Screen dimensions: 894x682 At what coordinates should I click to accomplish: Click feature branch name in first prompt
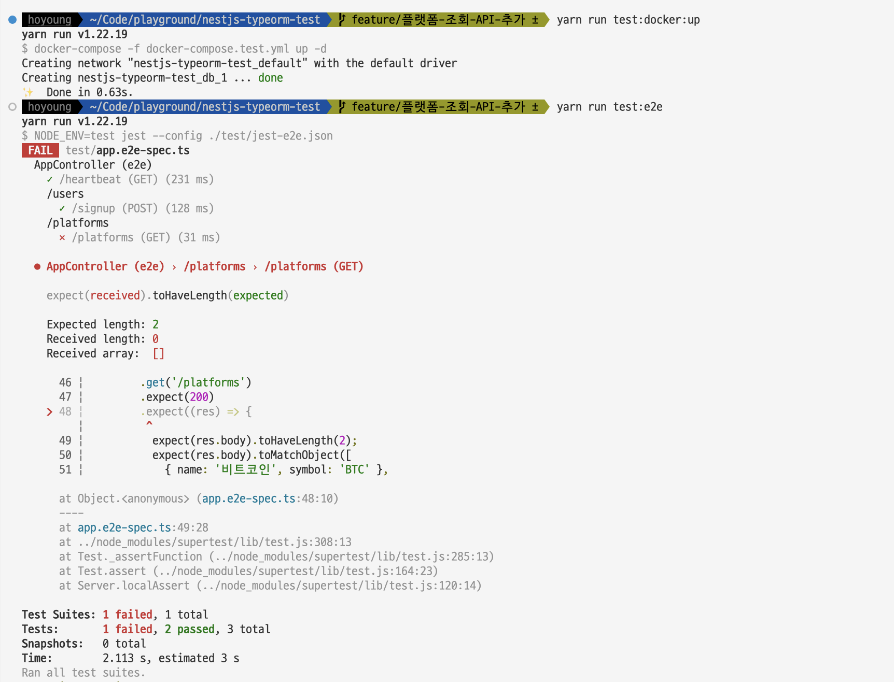439,20
